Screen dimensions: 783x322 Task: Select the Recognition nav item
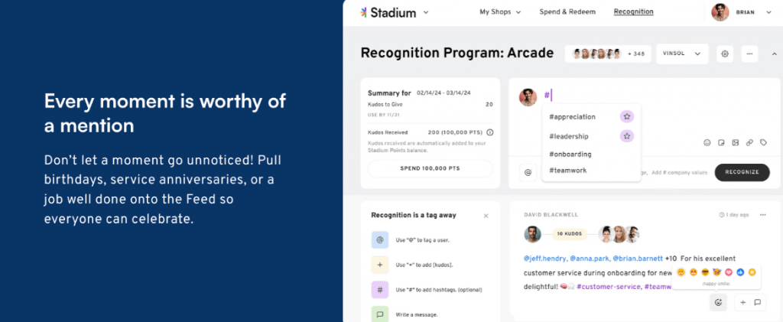click(633, 11)
